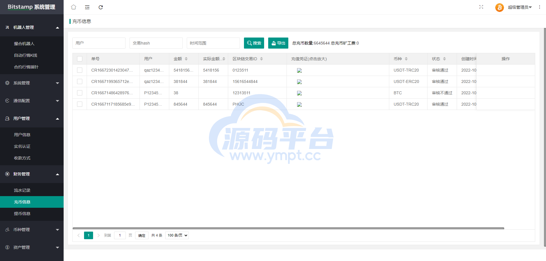Open 自动行情K线 menu item
Screen dimensions: 546x261
pyautogui.click(x=32, y=55)
